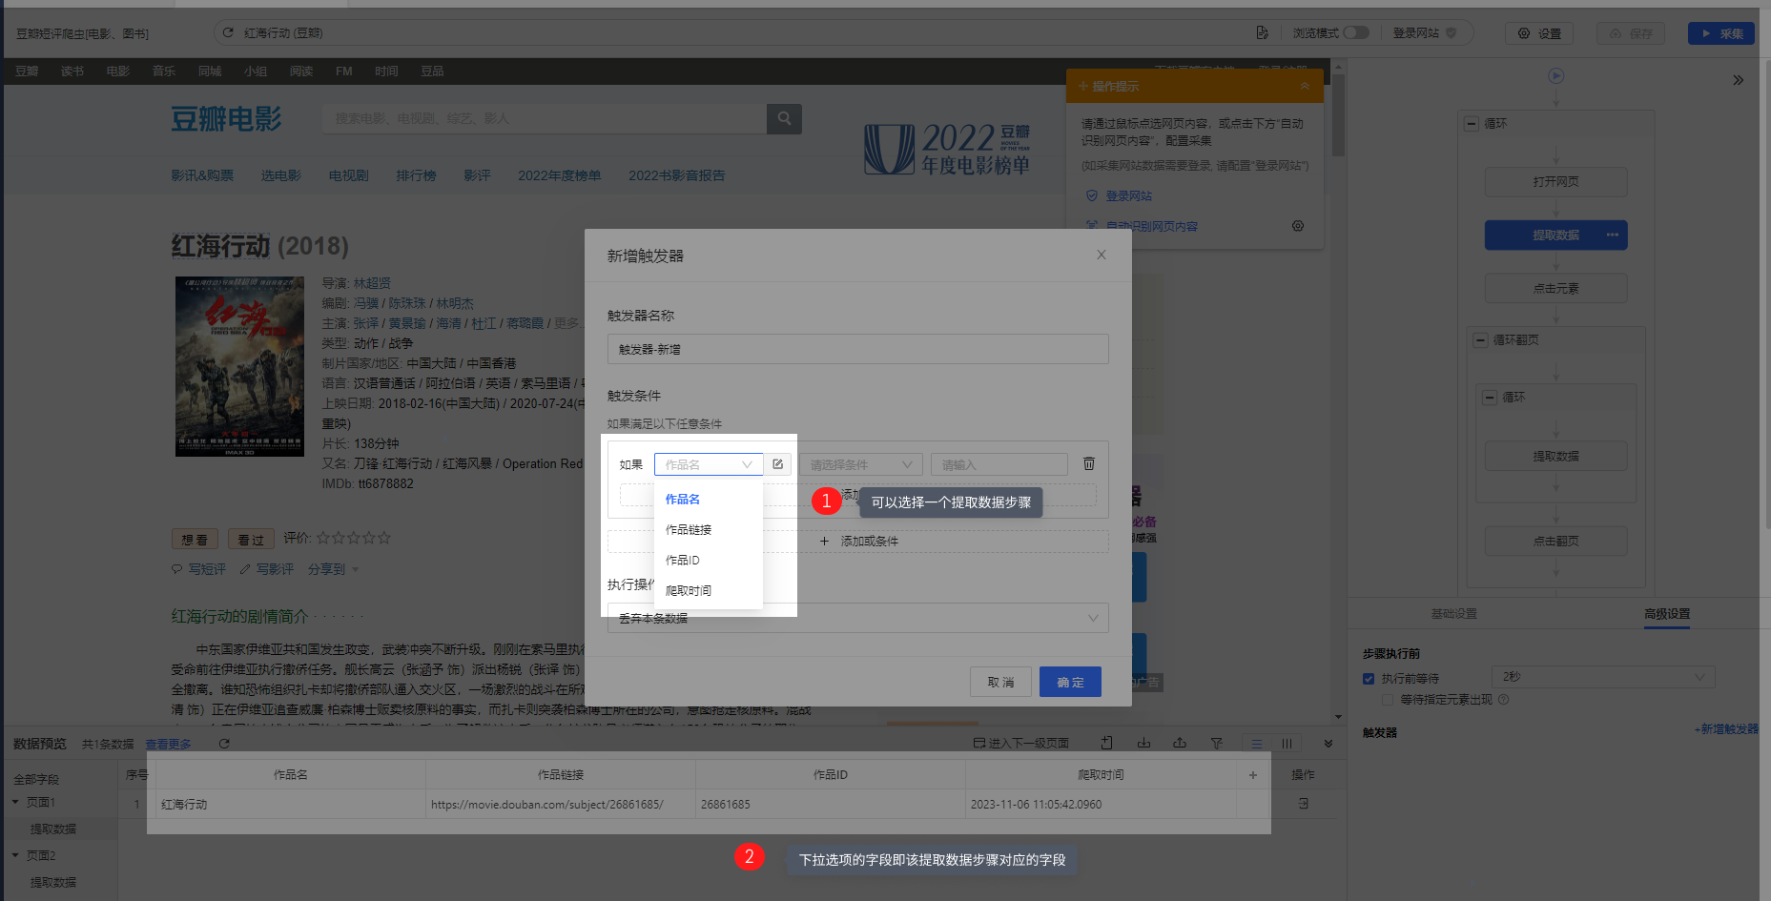Click the 保存 save button
This screenshot has height=901, width=1771.
coord(1631,33)
